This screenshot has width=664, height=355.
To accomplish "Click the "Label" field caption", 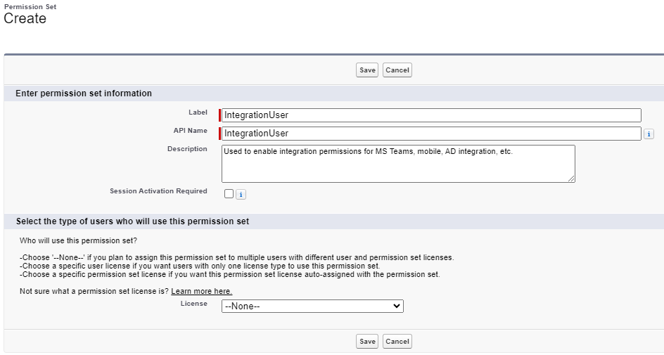I will (198, 112).
